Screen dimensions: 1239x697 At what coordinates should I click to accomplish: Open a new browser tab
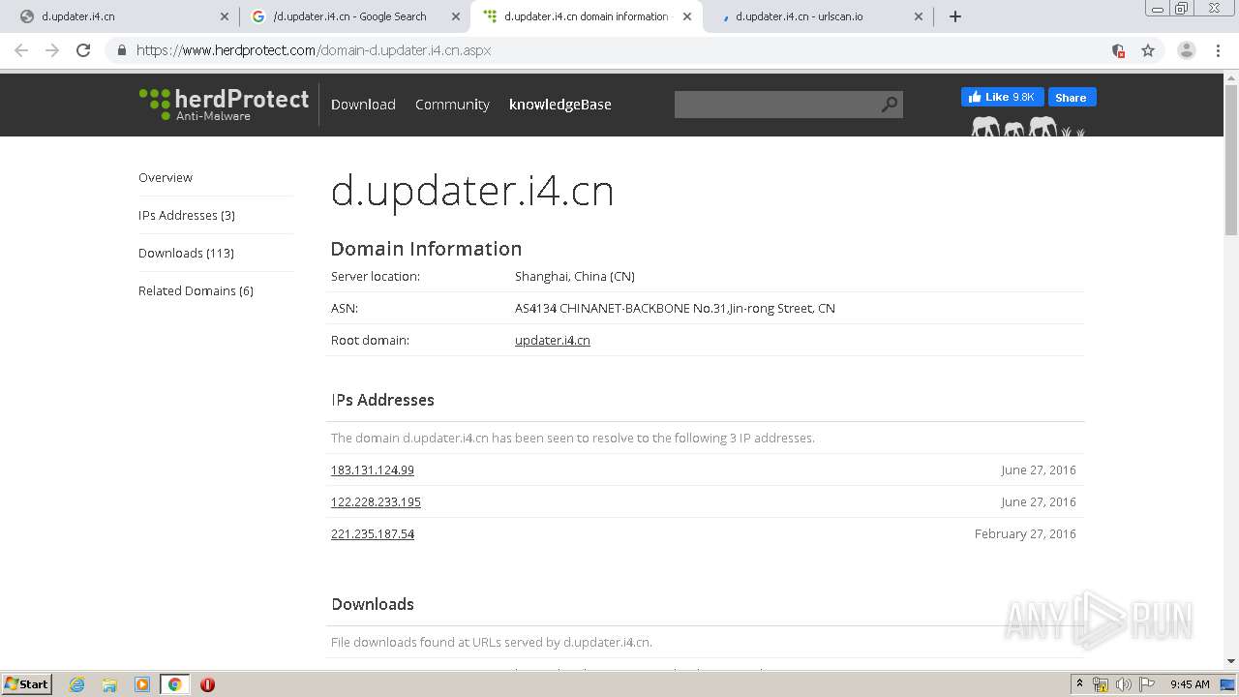(955, 16)
